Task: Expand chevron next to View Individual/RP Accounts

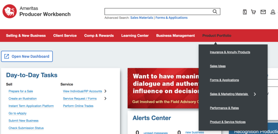Action: pyautogui.click(x=105, y=91)
